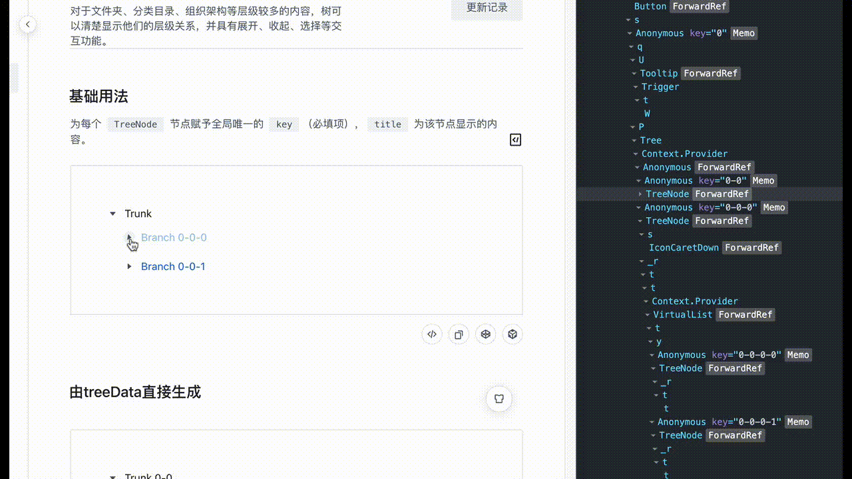
Task: Collapse the sidebar with left edge chevron
Action: (27, 24)
